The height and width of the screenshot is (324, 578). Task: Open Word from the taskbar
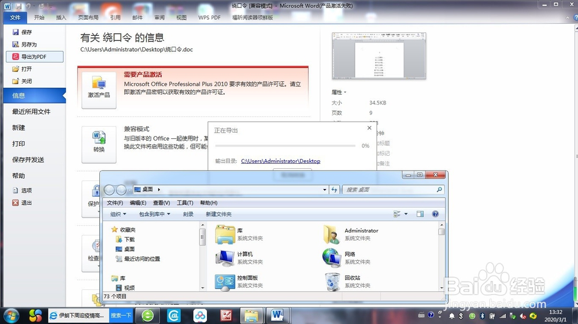pyautogui.click(x=277, y=315)
